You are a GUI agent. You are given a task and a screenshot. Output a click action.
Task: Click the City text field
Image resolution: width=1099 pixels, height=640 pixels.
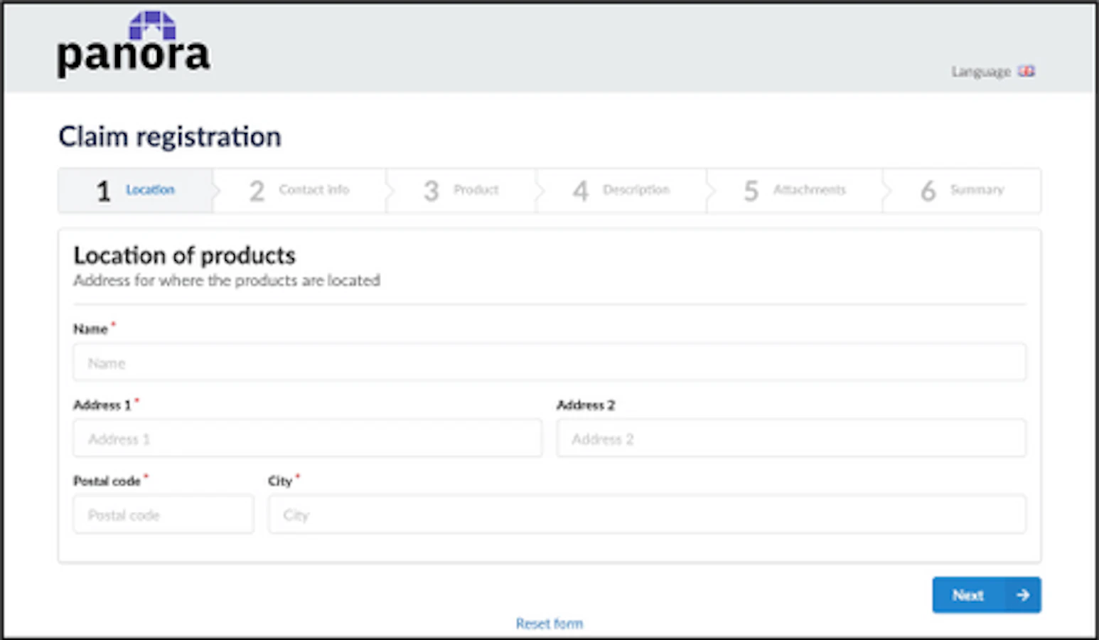647,515
